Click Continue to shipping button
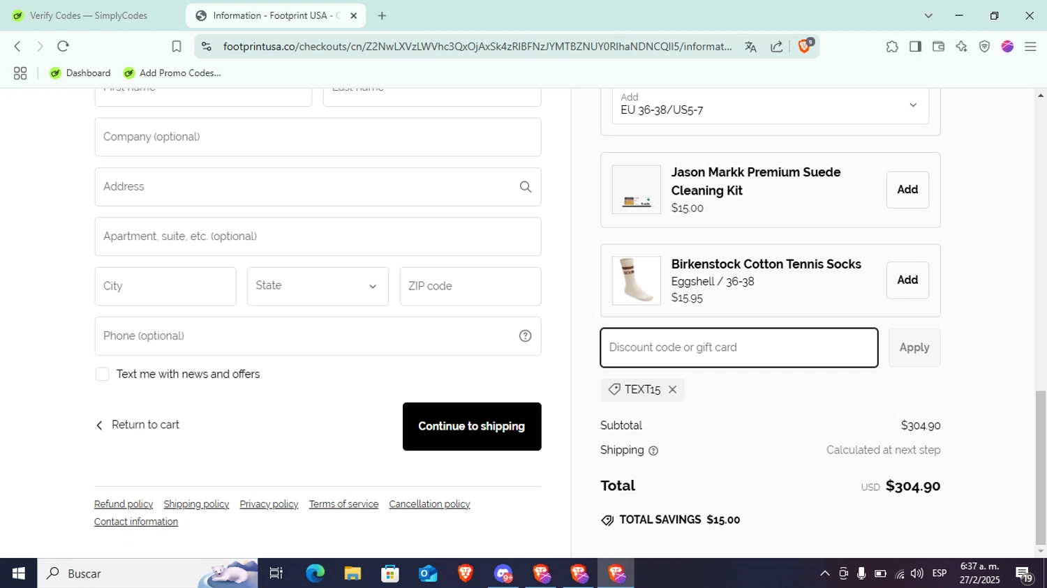Viewport: 1047px width, 588px height. (x=472, y=427)
